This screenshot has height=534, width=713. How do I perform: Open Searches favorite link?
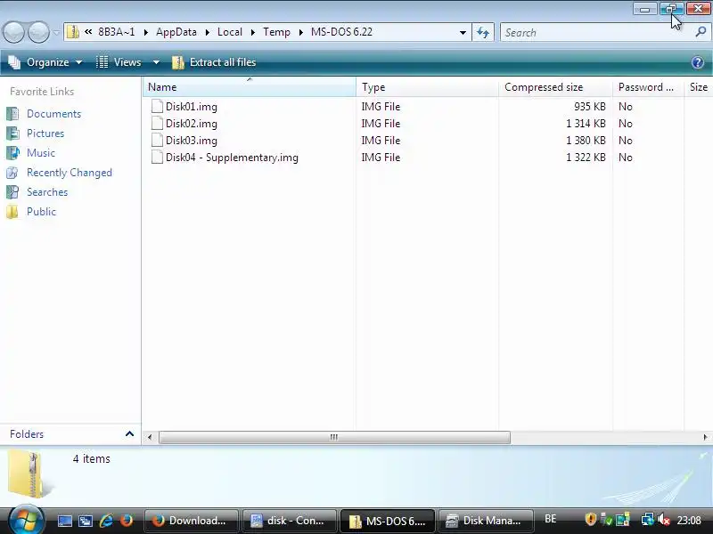click(x=47, y=192)
